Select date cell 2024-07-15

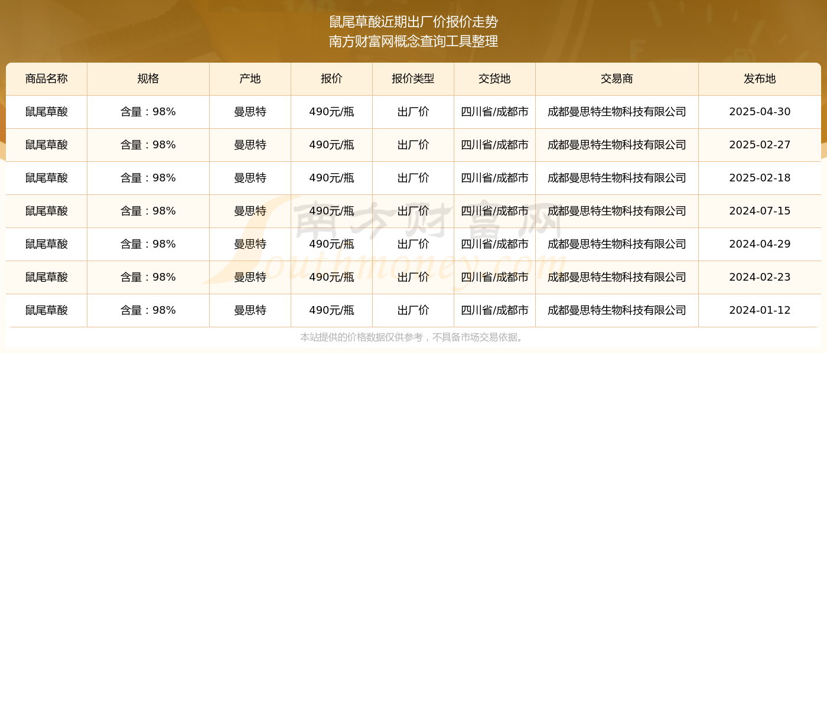(x=760, y=211)
